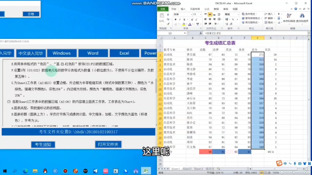Image resolution: width=312 pixels, height=175 pixels.
Task: Select the italic formatting icon
Action: tap(180, 20)
